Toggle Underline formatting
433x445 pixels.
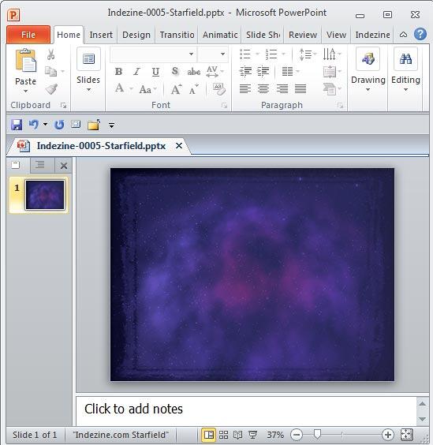[x=155, y=72]
